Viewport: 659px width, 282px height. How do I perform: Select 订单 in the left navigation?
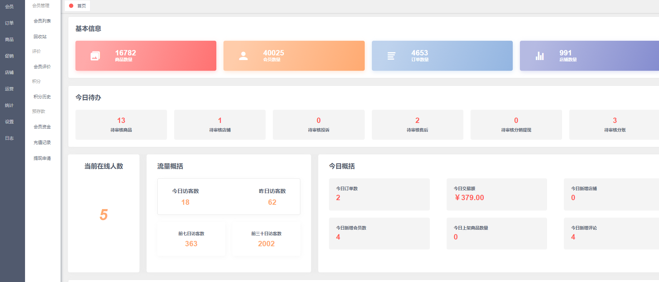9,23
